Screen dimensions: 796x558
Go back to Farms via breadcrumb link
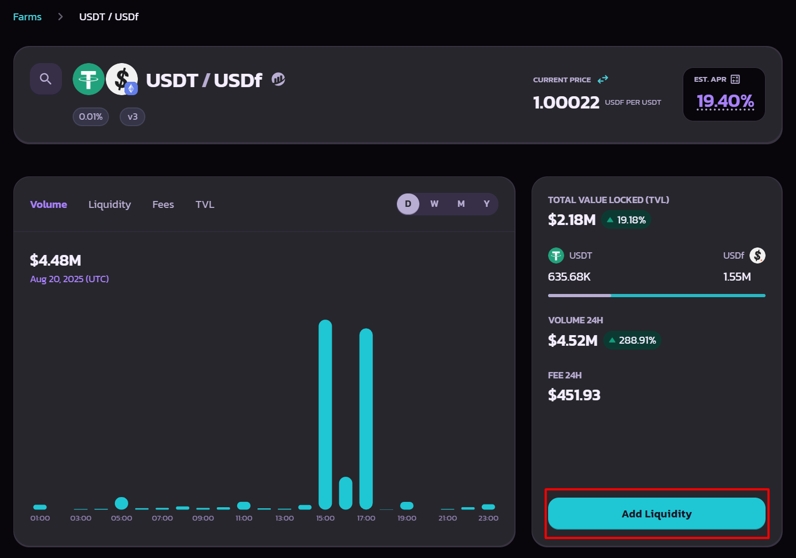pyautogui.click(x=27, y=17)
